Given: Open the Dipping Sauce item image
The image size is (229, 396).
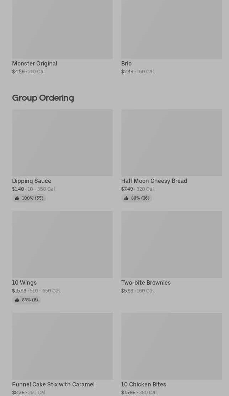Looking at the screenshot, I should [62, 142].
